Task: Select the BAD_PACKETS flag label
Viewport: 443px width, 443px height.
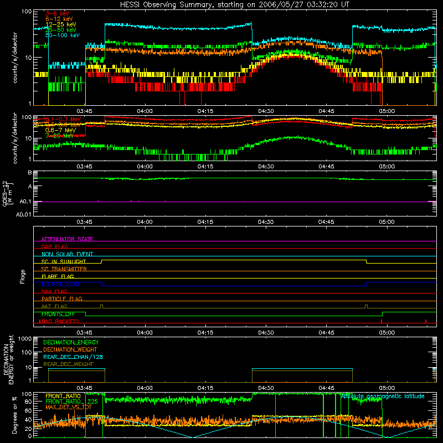Action: click(x=59, y=321)
